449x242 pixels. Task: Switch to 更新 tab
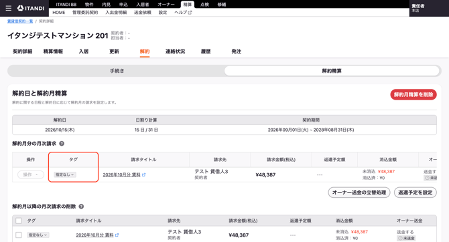coord(114,51)
